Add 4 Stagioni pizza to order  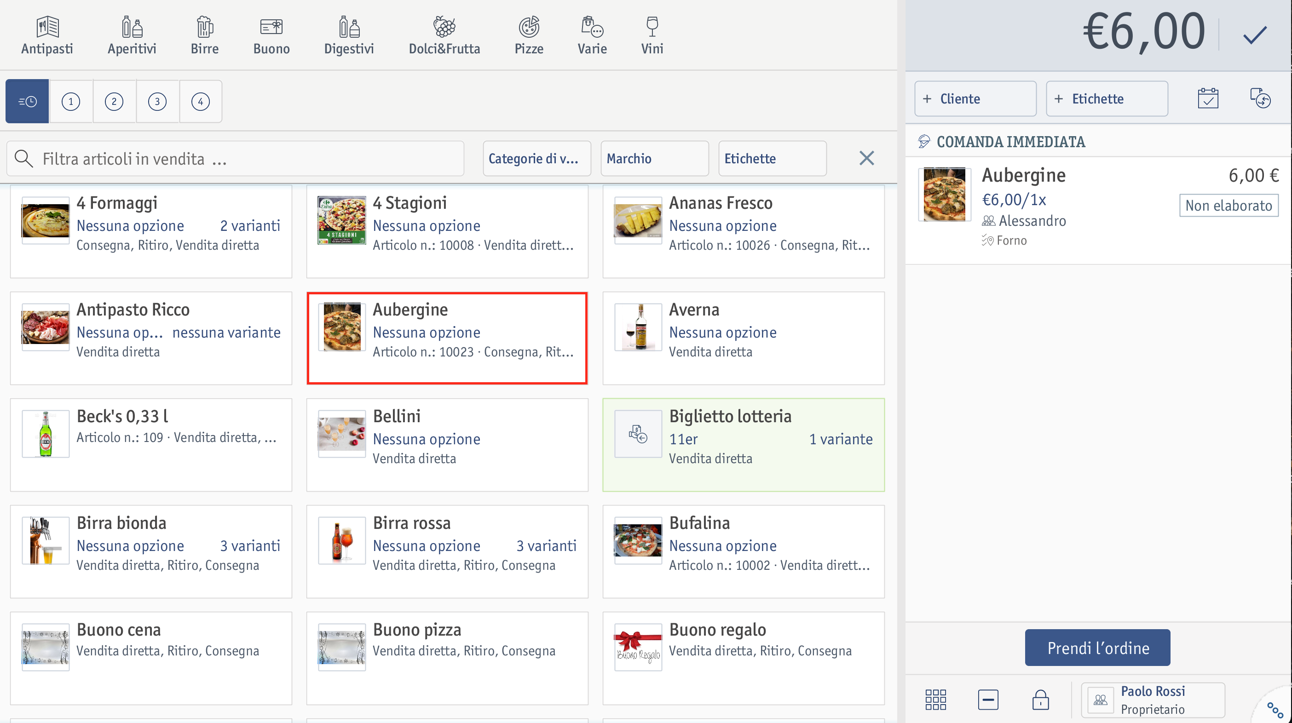[x=447, y=232]
